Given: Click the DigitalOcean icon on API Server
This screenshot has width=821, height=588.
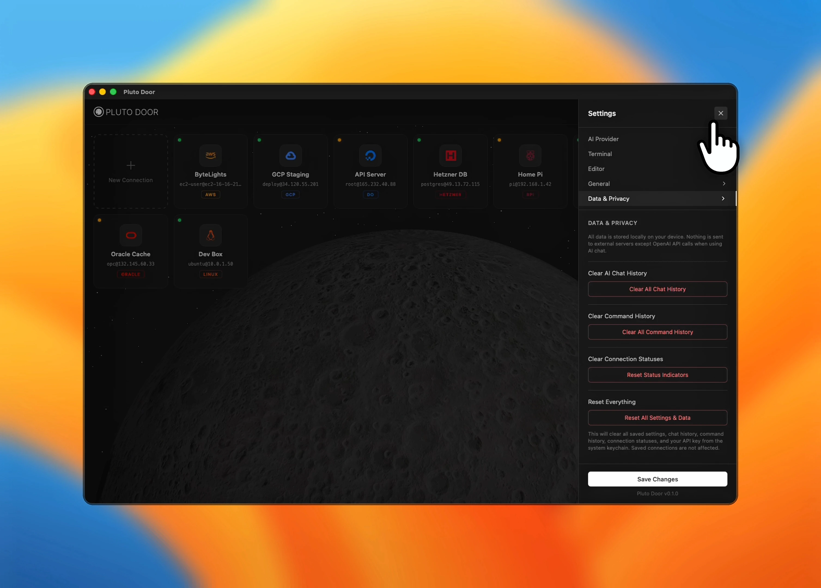Looking at the screenshot, I should point(370,156).
